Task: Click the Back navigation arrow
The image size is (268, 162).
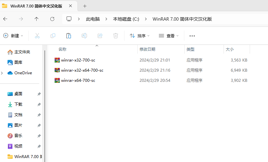Action: 5,19
